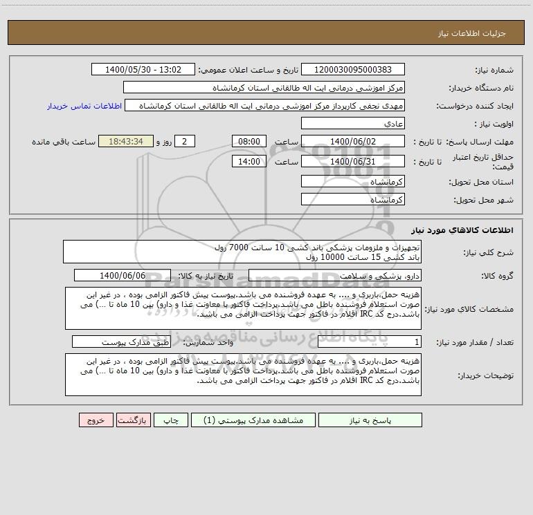Click the مهلت ارسال پاسخ label
533x515 pixels.
tap(480, 142)
